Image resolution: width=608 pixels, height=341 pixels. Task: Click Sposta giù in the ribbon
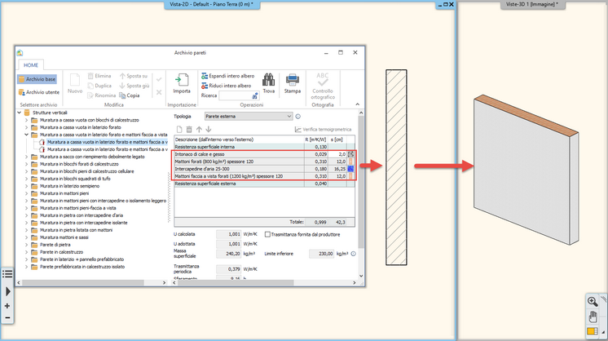click(134, 86)
